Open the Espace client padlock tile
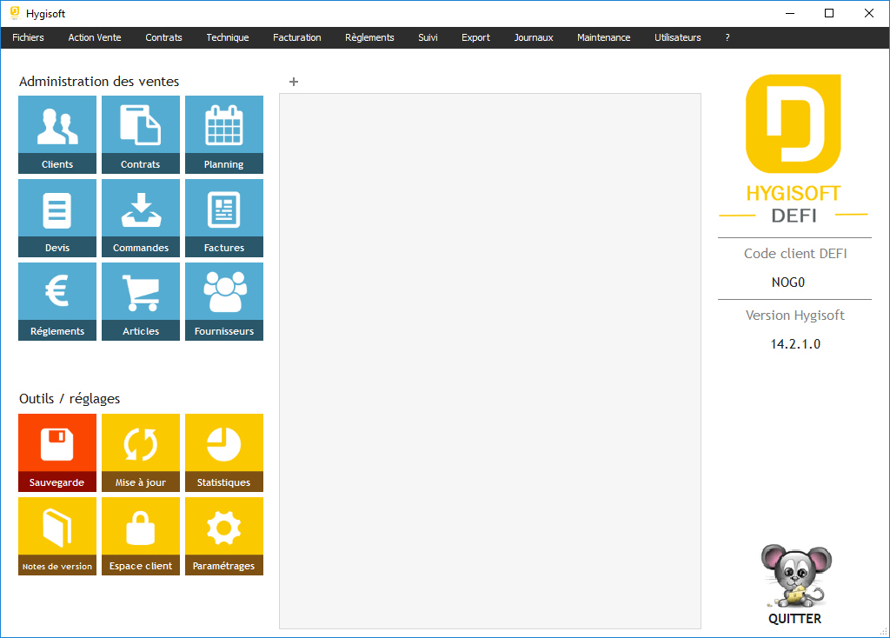Screen dimensions: 890x638 pos(141,536)
